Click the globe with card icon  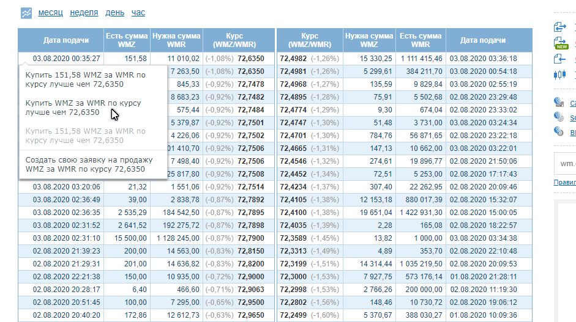(x=559, y=102)
